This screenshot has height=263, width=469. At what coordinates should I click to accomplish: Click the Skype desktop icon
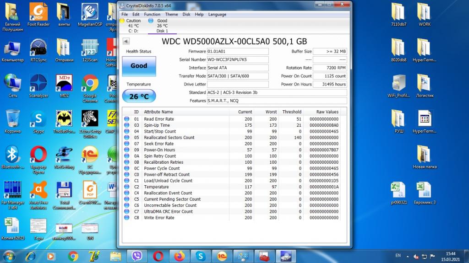38,121
